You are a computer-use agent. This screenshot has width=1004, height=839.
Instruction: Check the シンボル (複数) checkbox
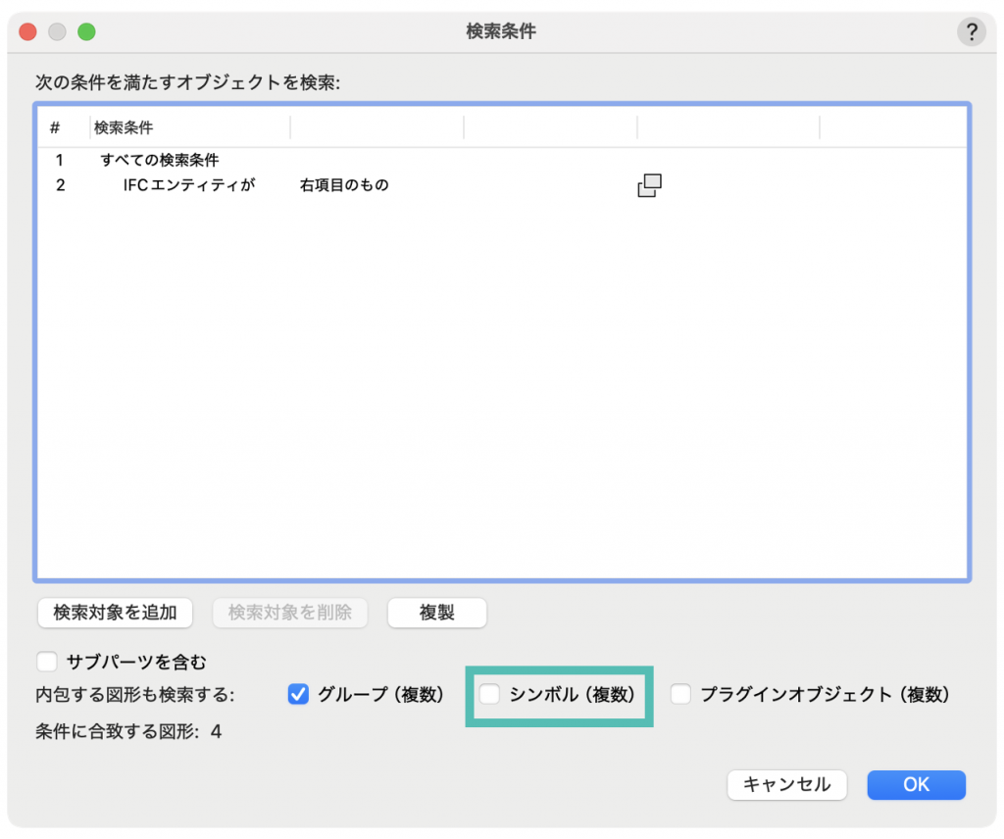(x=490, y=695)
